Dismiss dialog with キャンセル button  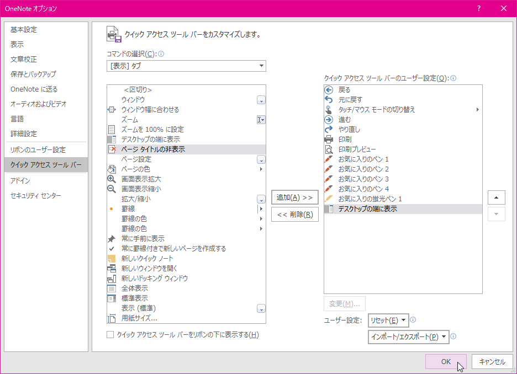coord(492,361)
